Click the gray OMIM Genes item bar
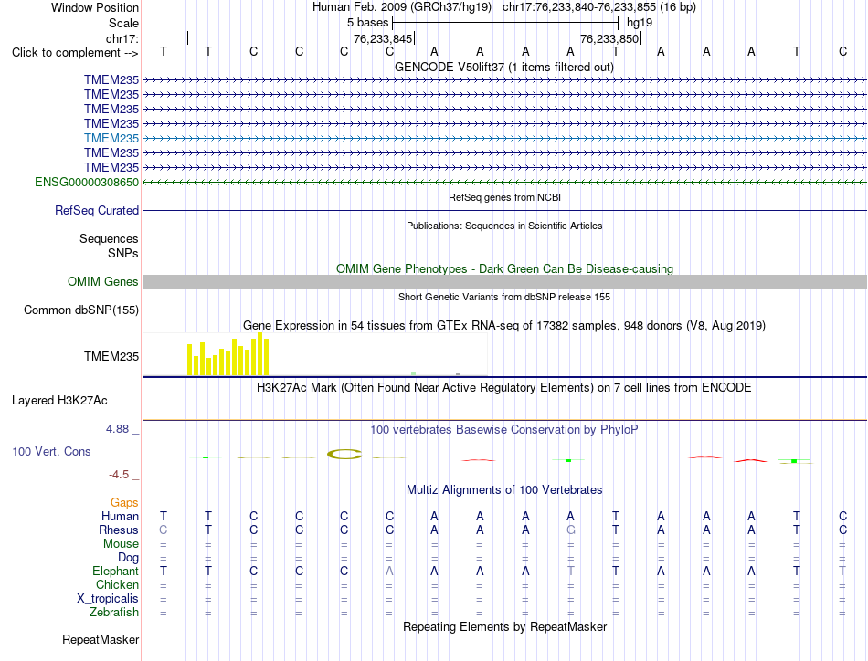Image resolution: width=868 pixels, height=661 pixels. click(504, 281)
